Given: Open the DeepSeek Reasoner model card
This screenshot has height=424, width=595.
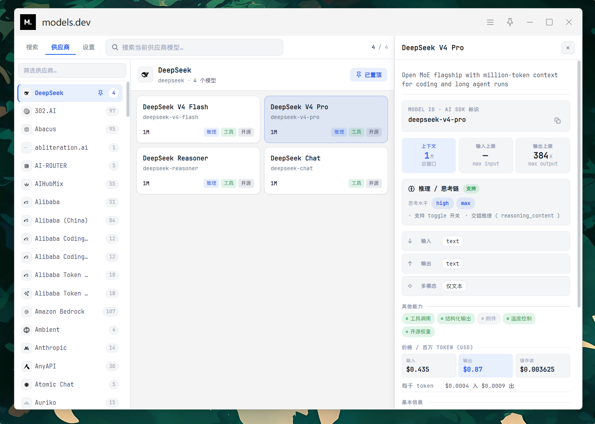Looking at the screenshot, I should tap(198, 171).
